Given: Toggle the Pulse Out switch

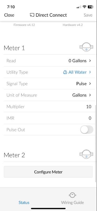Looking at the screenshot, I should (87, 130).
